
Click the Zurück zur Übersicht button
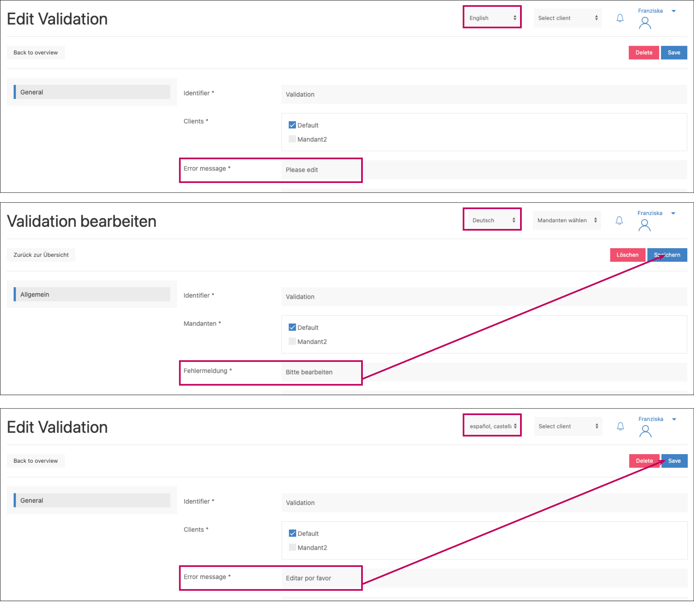pyautogui.click(x=41, y=255)
